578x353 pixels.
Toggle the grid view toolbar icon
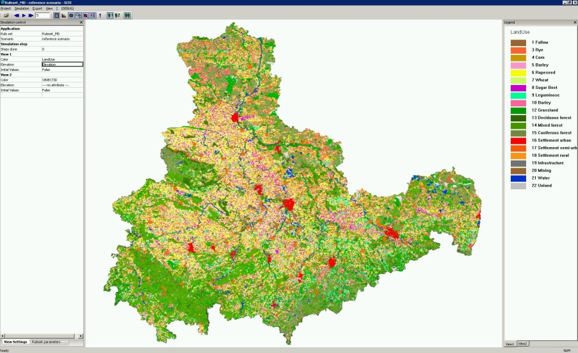coord(71,15)
